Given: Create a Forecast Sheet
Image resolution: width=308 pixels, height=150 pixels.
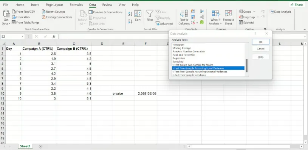Looking at the screenshot, I should (228, 18).
